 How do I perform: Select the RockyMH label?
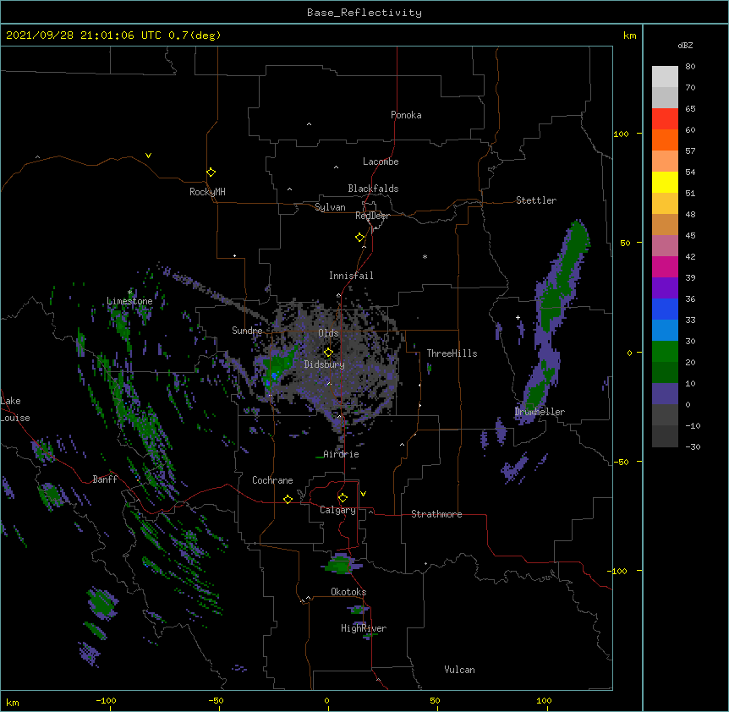pyautogui.click(x=207, y=192)
